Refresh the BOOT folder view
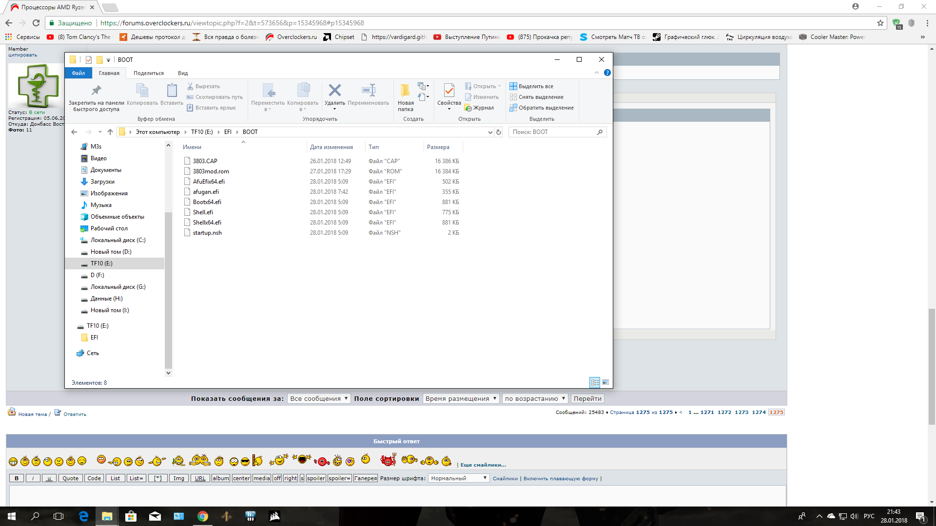The width and height of the screenshot is (936, 526). [x=499, y=132]
